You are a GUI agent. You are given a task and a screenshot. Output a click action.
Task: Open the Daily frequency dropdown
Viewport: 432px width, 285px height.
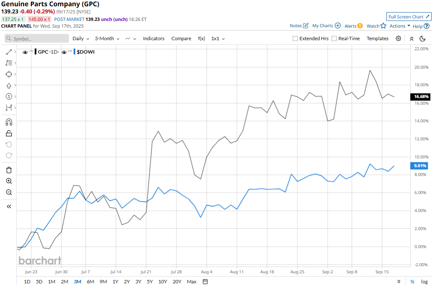[81, 39]
